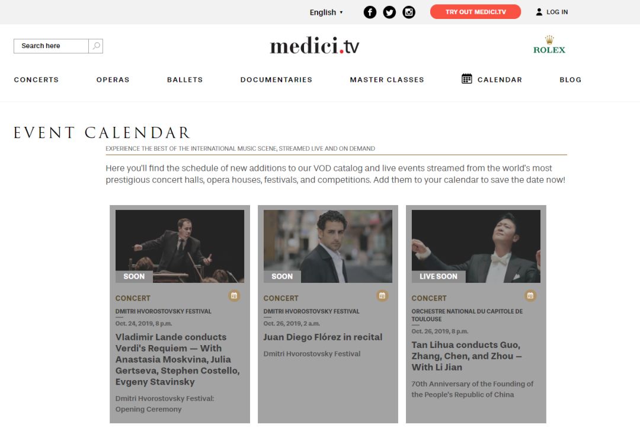Open the Facebook social icon
Screen dimensions: 640x434
pyautogui.click(x=370, y=12)
